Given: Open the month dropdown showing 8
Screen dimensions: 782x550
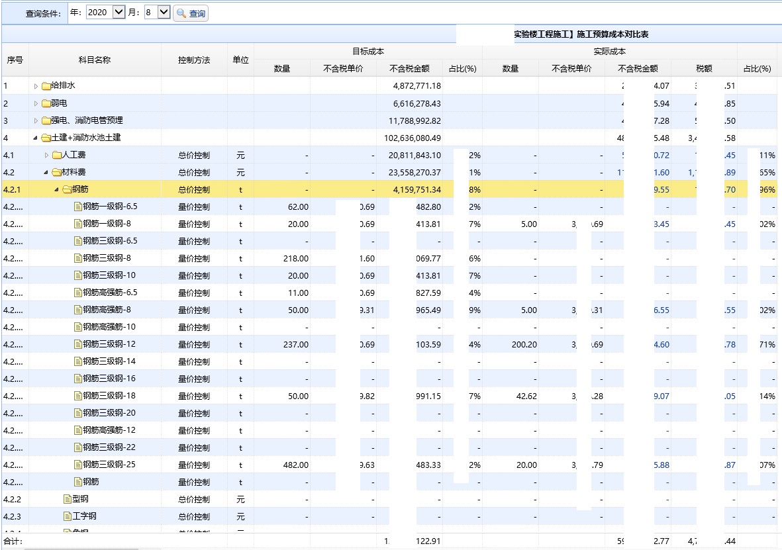Looking at the screenshot, I should (x=164, y=12).
